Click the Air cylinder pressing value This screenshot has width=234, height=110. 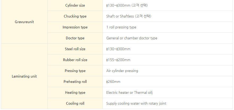[122, 71]
